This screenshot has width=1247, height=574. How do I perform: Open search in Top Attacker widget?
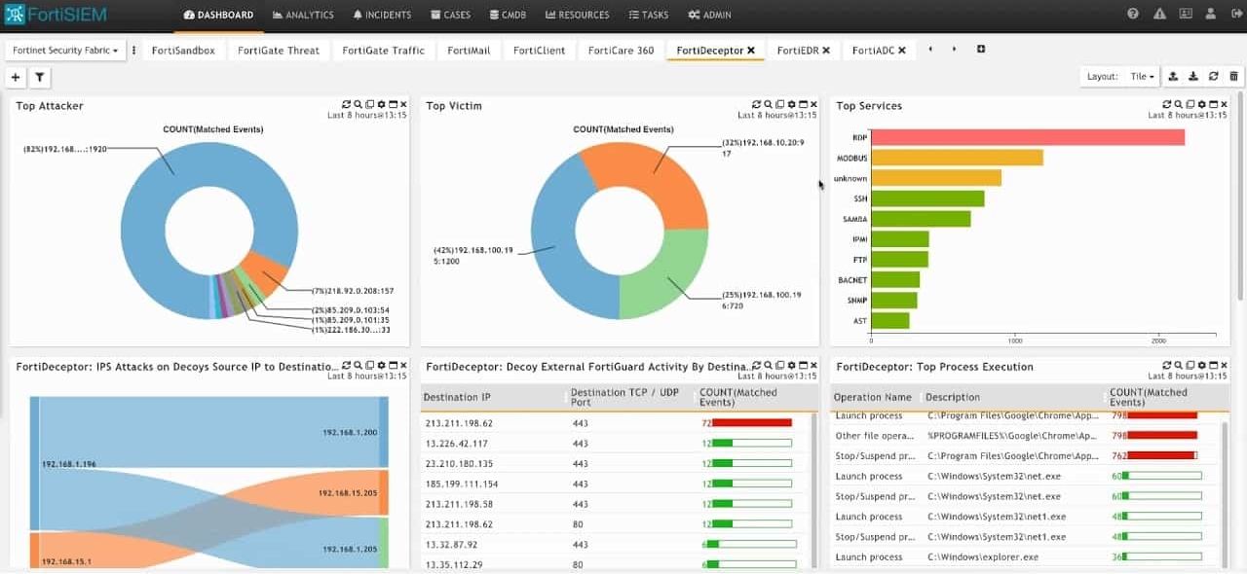[x=358, y=104]
